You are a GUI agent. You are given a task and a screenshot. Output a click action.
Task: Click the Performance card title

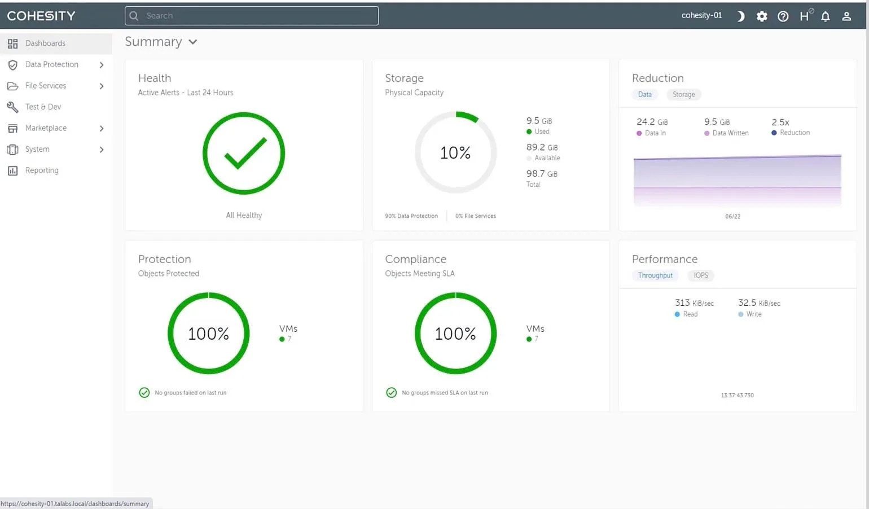(x=664, y=260)
